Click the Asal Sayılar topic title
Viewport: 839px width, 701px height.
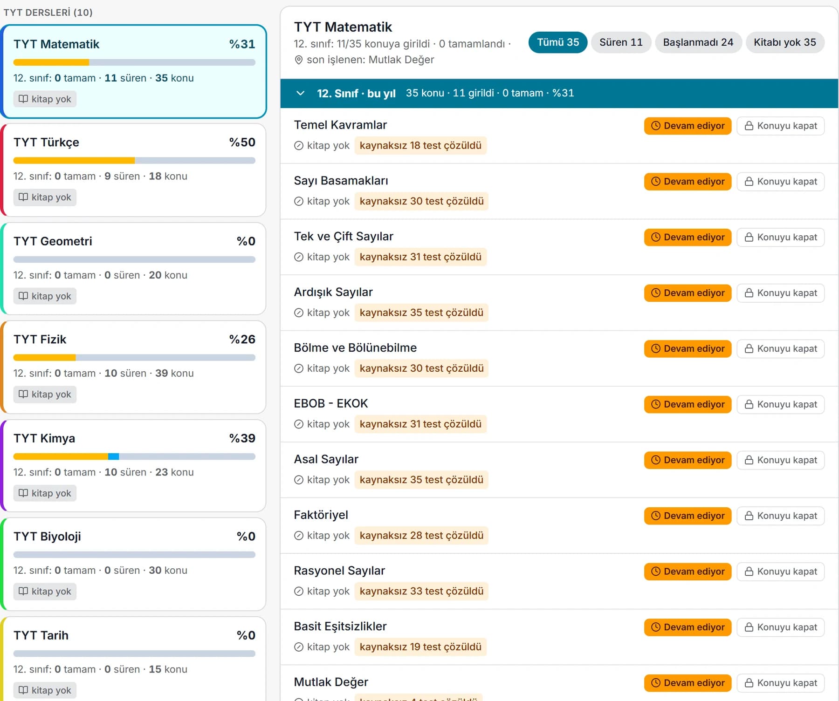click(x=326, y=459)
